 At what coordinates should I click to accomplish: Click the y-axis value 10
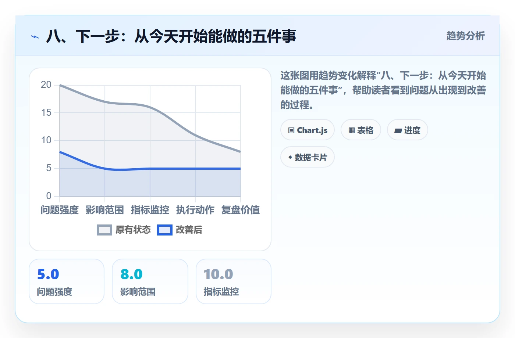coord(46,140)
